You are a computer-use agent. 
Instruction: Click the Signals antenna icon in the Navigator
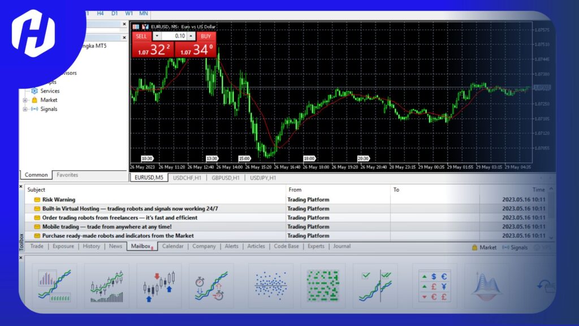[x=34, y=109]
